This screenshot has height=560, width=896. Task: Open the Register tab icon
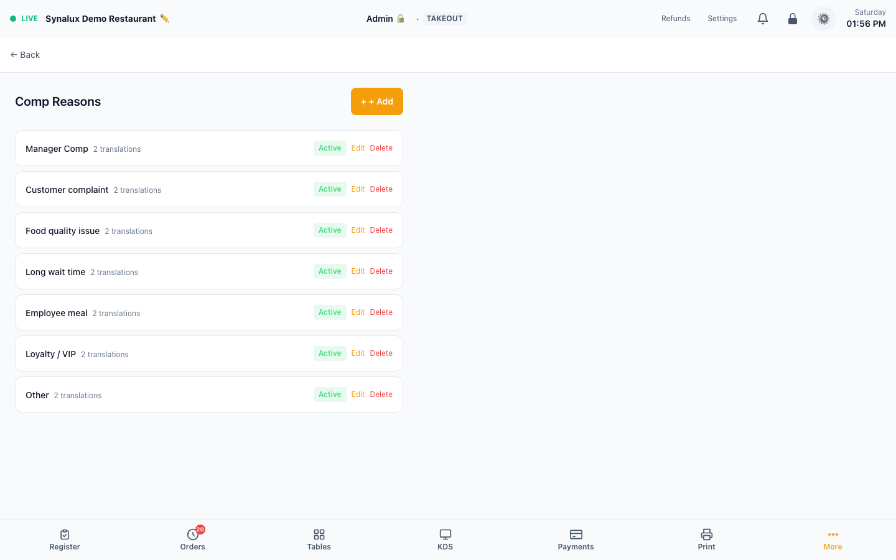point(65,534)
